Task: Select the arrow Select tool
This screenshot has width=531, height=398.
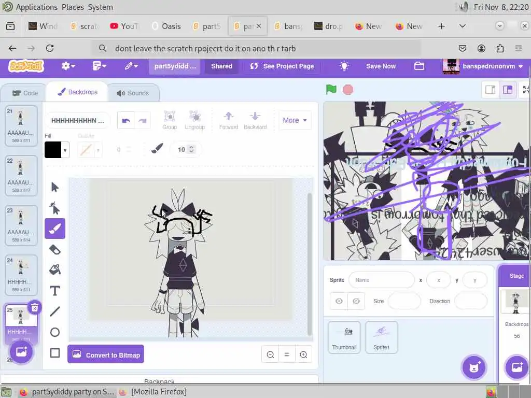Action: pos(55,187)
